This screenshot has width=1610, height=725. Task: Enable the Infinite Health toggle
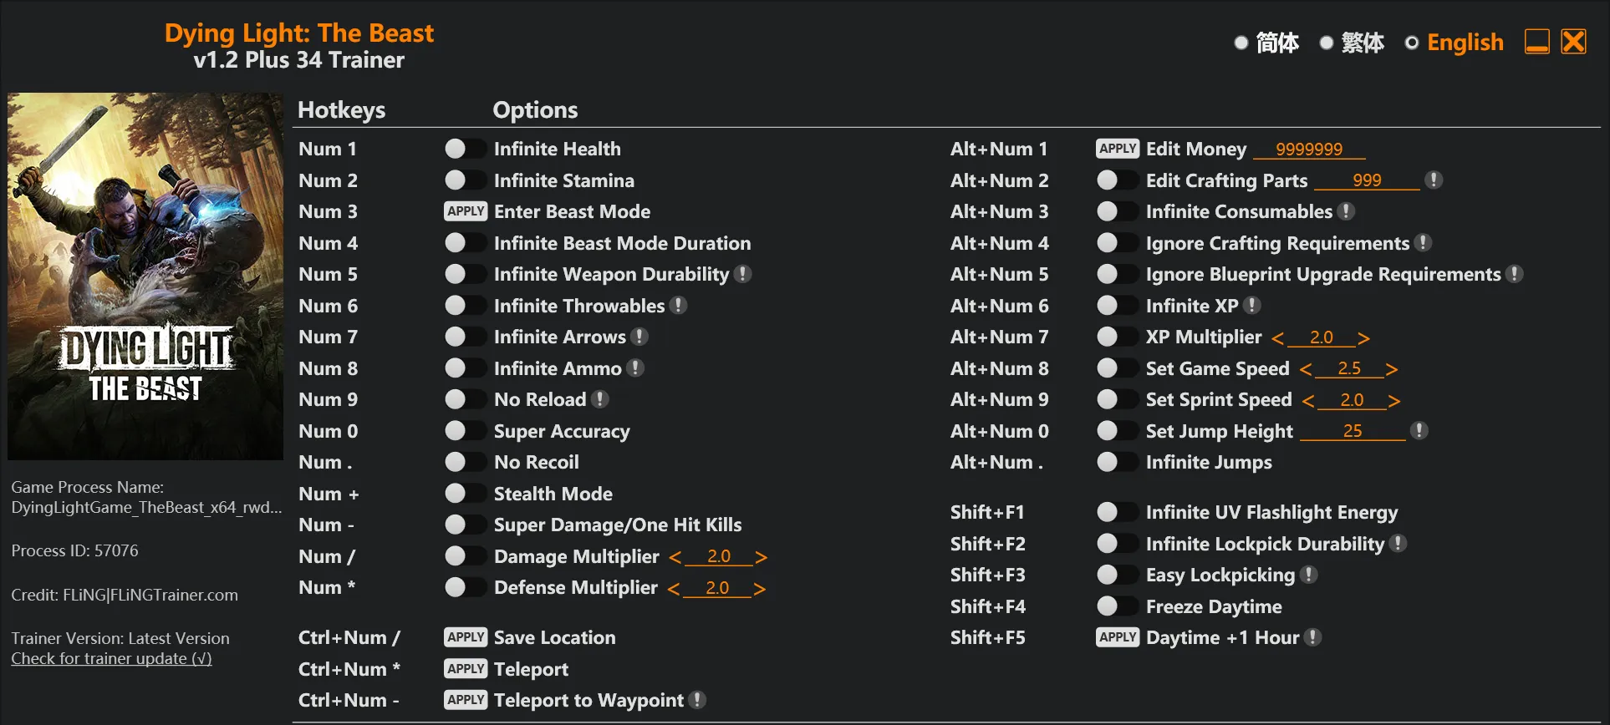click(x=465, y=149)
